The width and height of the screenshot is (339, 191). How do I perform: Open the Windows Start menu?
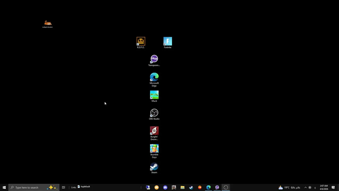[x=4, y=188]
